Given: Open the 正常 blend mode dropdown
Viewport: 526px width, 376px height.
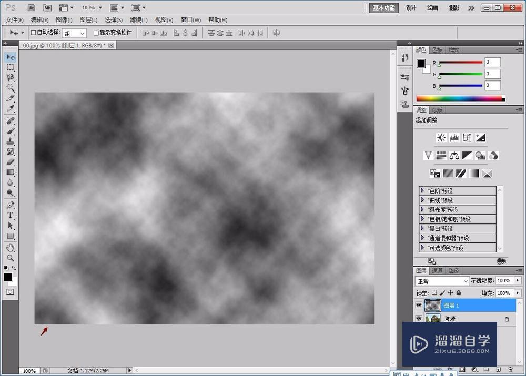Looking at the screenshot, I should [441, 281].
